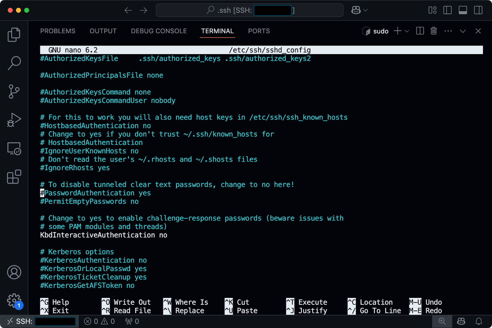Open the Explorer view in activity bar
492x328 pixels.
[x=14, y=34]
